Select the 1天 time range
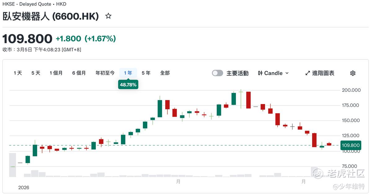 click(18, 73)
